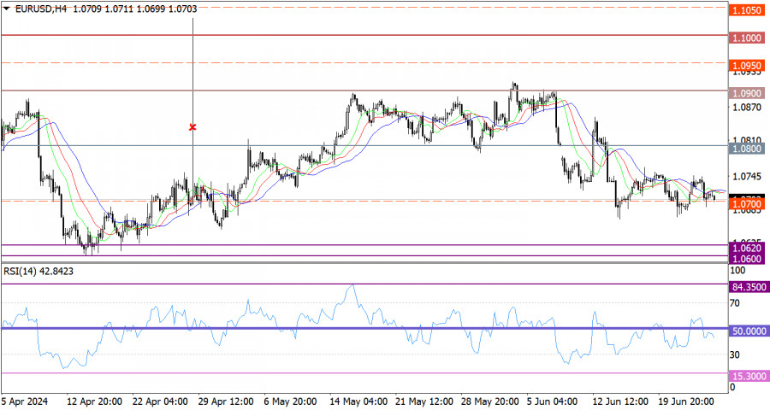
Task: Click the 21 May 12:00 time label
Action: point(423,401)
